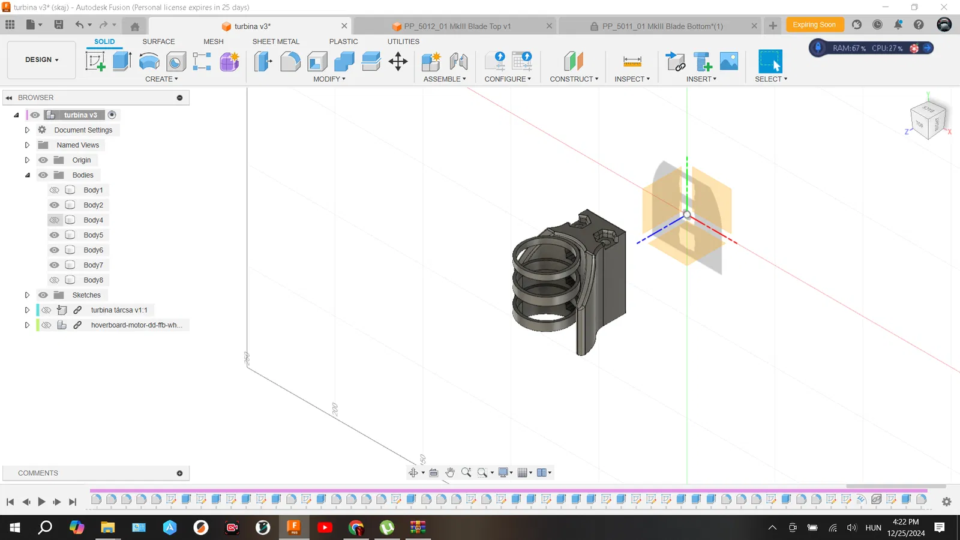Activate the Move/Copy tool
This screenshot has width=960, height=540.
coord(398,61)
